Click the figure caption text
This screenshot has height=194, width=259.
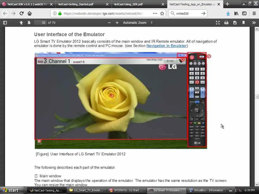(x=81, y=154)
